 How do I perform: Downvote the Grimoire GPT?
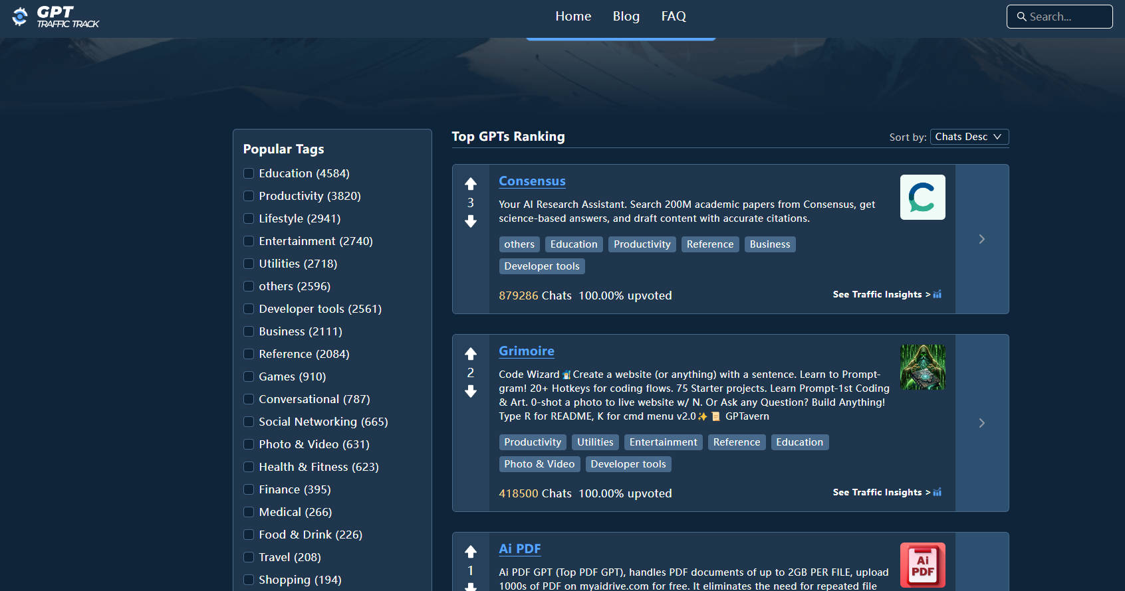point(471,391)
